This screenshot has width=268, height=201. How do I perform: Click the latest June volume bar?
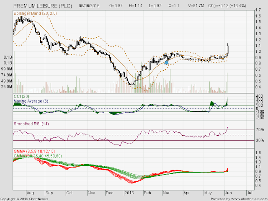click(227, 82)
